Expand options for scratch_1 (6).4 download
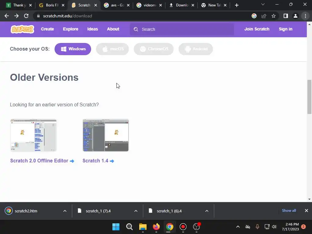The height and width of the screenshot is (234, 312). pos(207,211)
